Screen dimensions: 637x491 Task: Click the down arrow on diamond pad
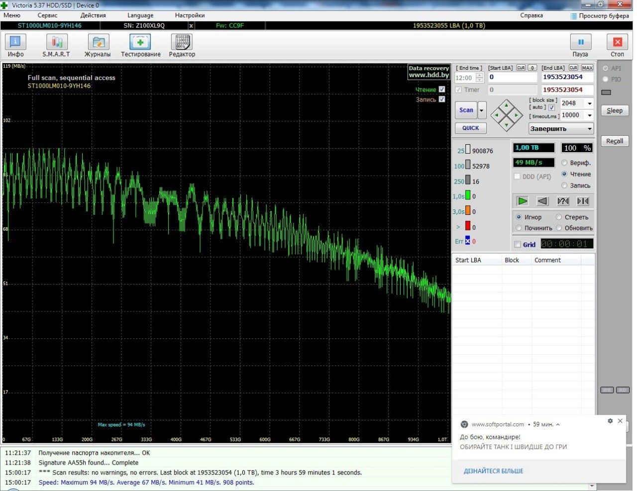coord(507,125)
